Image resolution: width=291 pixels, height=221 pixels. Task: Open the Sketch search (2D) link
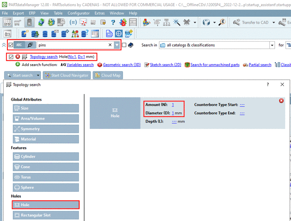coord(166,64)
